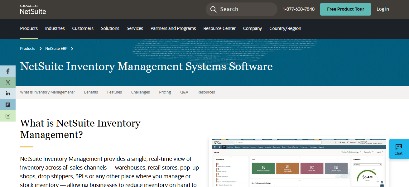Image resolution: width=409 pixels, height=187 pixels.
Task: Go to the NetSuite ERP breadcrumb link
Action: tap(56, 49)
